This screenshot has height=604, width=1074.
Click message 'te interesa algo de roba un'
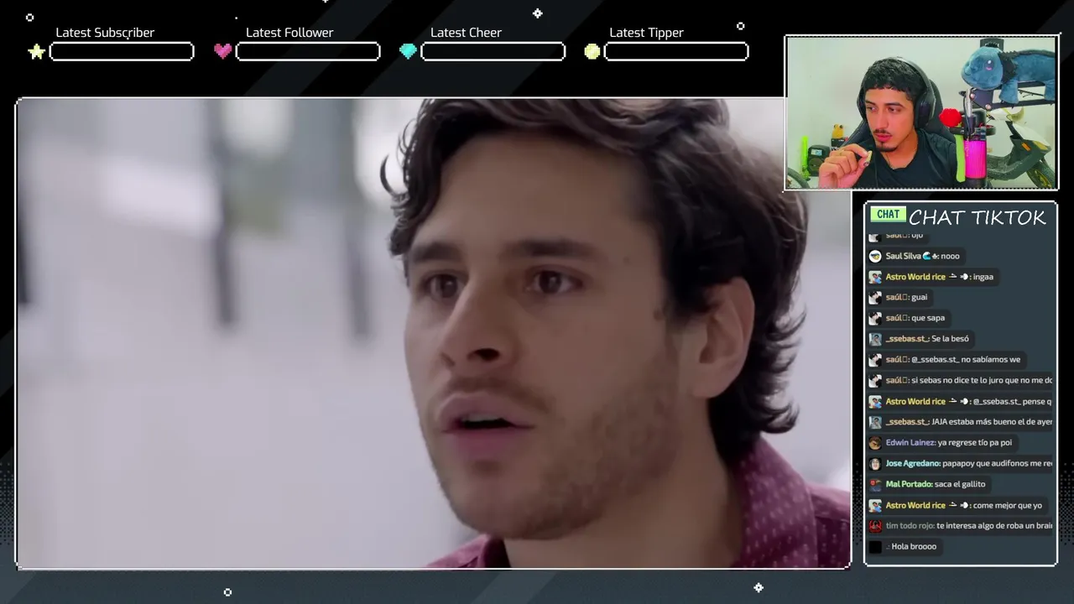(x=994, y=526)
